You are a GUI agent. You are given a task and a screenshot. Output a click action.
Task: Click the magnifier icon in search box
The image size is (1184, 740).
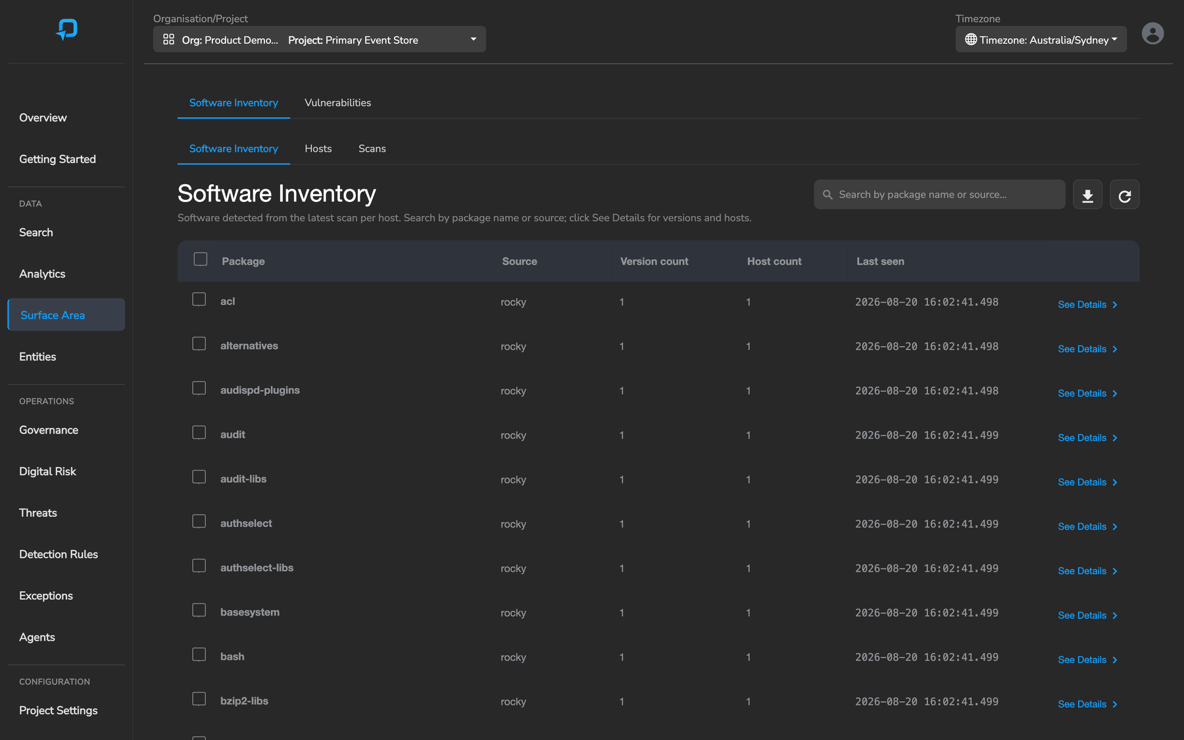click(x=827, y=195)
